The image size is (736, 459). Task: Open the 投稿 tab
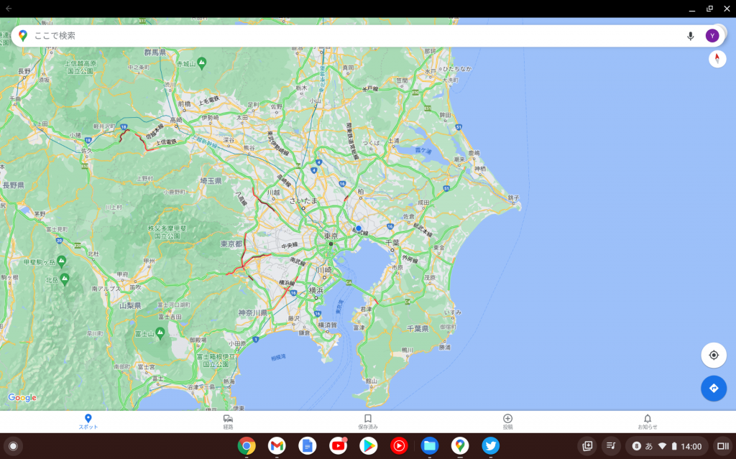pos(507,422)
